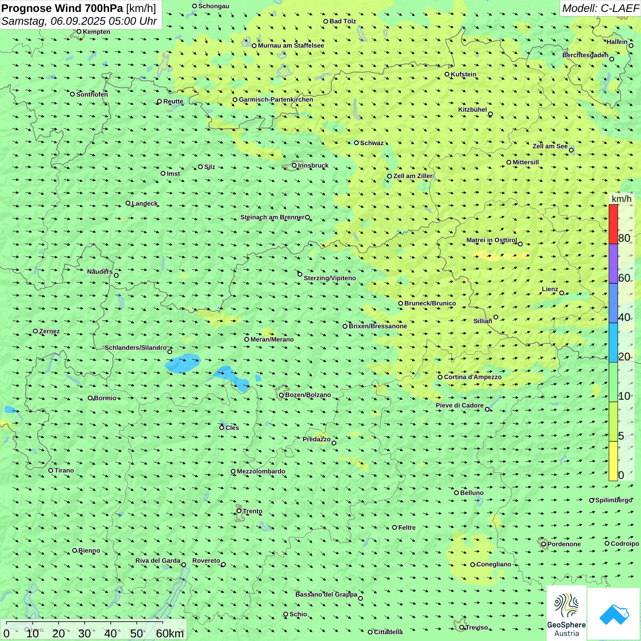Click the Schwaz label
Screen dimensions: 641x641
[x=372, y=143]
